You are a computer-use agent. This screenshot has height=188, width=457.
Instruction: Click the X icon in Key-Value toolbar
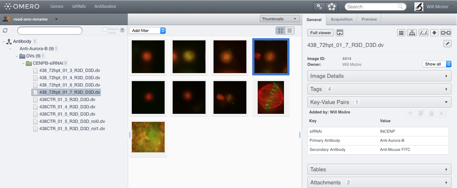441,113
